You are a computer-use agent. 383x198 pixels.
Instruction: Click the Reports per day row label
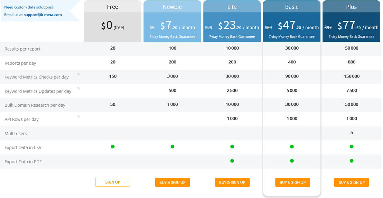(20, 63)
